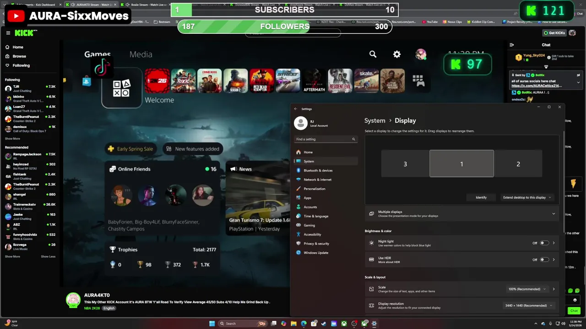This screenshot has height=329, width=586.
Task: Open Gaming in Settings sidebar
Action: tap(326, 225)
